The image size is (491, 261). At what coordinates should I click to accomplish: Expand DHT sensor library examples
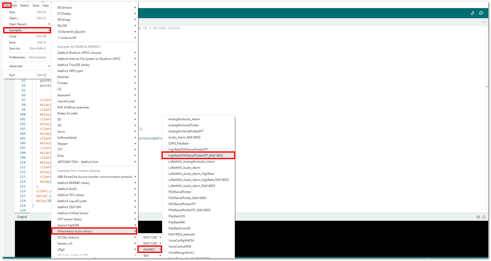pos(95,219)
